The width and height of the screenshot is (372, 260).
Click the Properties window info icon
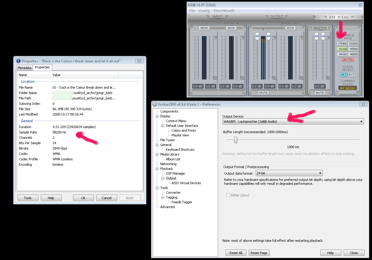pos(18,61)
